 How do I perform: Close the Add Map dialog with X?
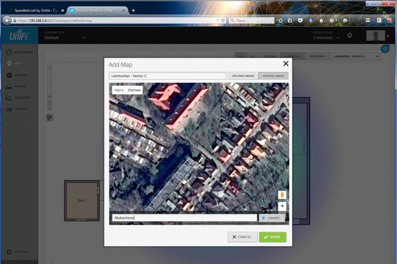(286, 64)
